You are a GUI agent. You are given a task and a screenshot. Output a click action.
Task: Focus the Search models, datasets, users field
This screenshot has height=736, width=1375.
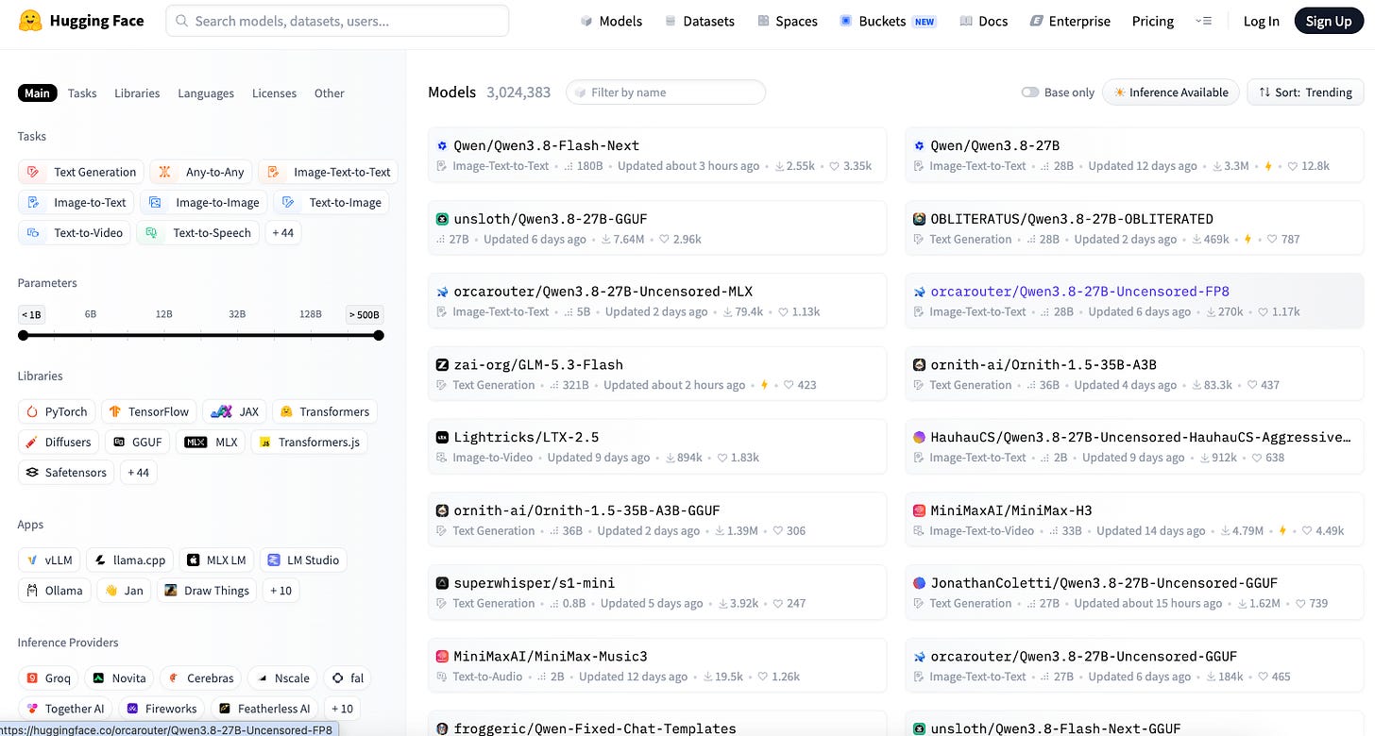tap(337, 21)
